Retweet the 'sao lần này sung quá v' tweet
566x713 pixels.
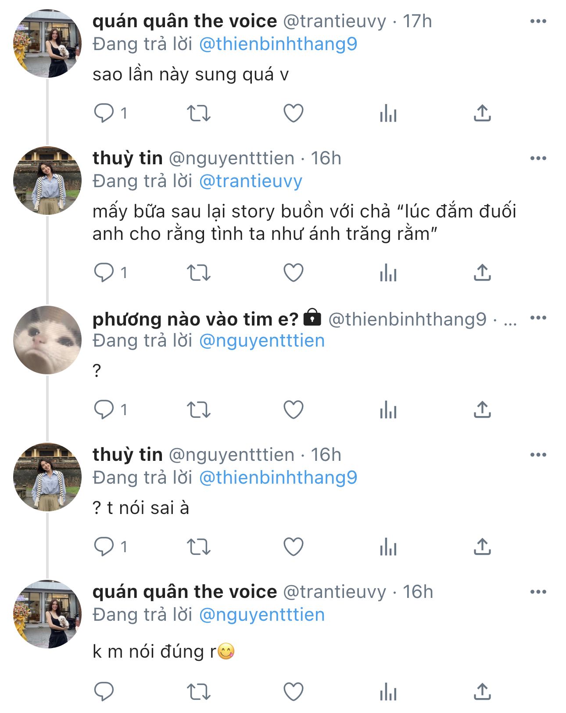tap(199, 113)
